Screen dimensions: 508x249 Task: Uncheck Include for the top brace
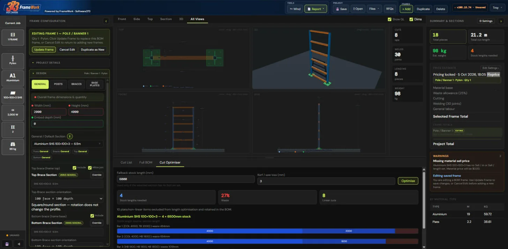tap(74, 168)
